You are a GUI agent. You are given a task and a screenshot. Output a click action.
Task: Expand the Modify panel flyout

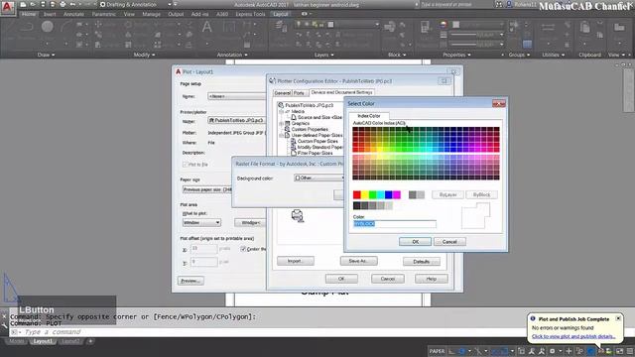coord(144,55)
